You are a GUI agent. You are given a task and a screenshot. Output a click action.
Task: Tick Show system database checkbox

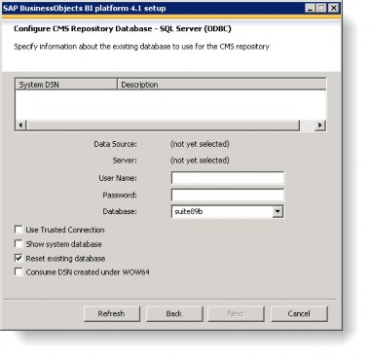pyautogui.click(x=18, y=244)
